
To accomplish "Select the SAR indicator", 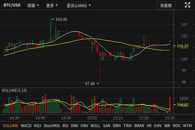I will point(107,126).
